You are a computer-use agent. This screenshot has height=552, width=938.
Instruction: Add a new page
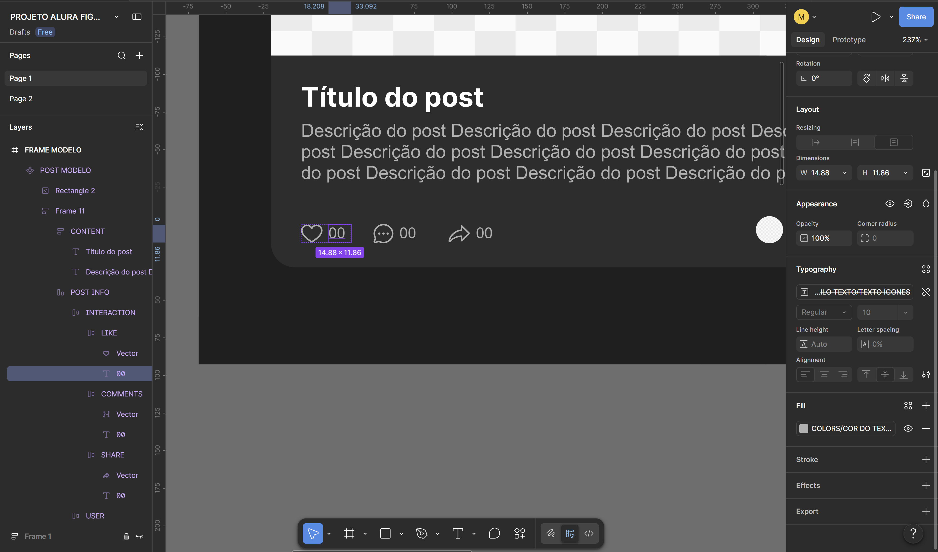139,55
